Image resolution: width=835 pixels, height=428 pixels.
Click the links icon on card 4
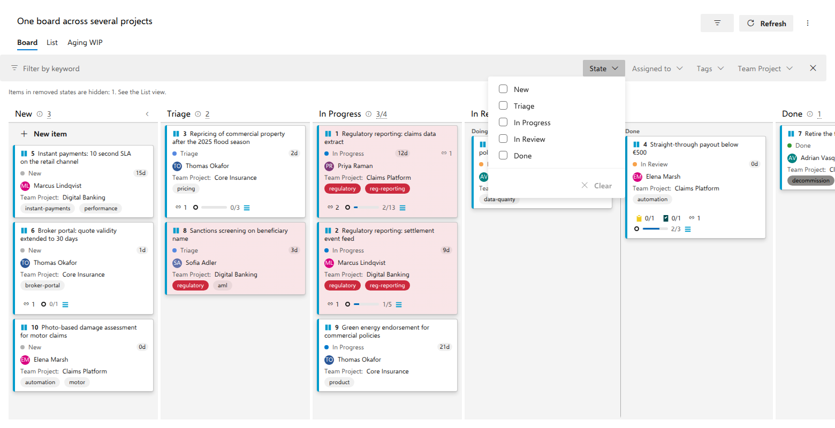click(x=692, y=218)
